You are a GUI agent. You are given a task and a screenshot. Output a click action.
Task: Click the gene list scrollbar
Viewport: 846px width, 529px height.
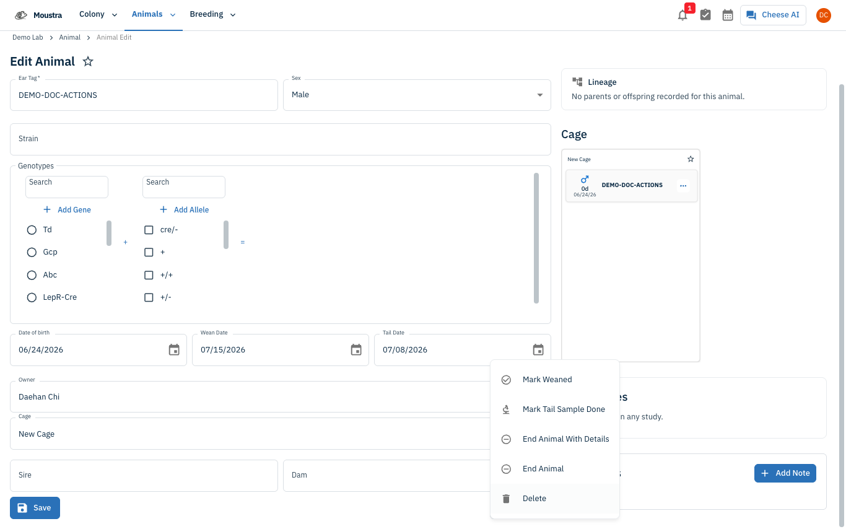coord(109,234)
